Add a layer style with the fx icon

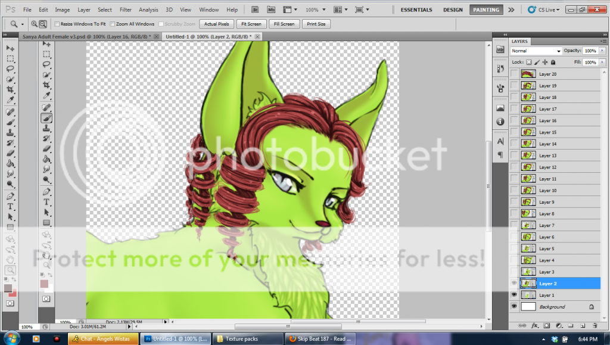[535, 325]
